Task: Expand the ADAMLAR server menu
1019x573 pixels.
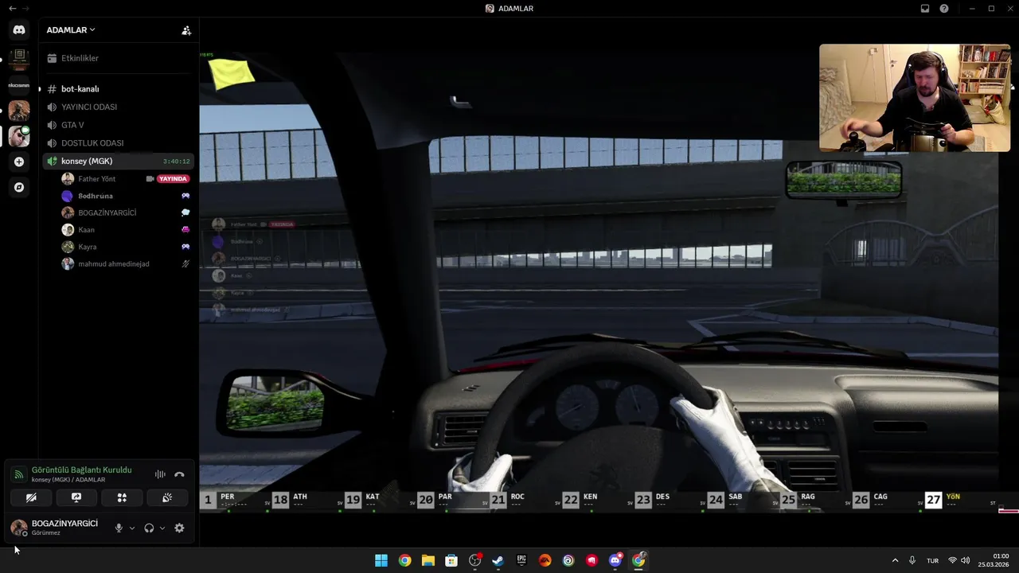Action: pos(71,30)
